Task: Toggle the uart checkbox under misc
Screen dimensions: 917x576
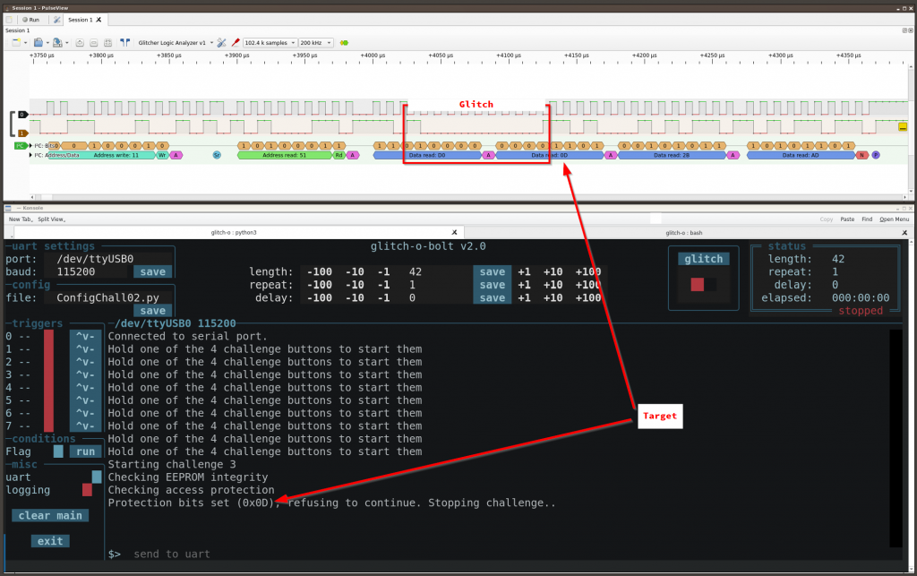Action: tap(97, 477)
